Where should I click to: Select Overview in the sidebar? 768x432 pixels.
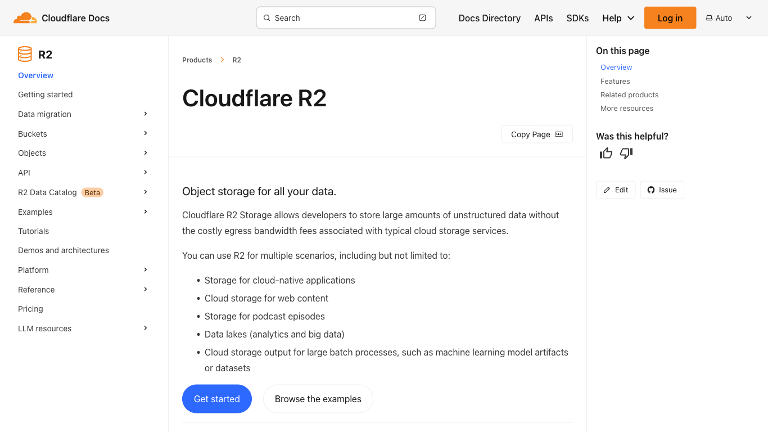point(36,75)
